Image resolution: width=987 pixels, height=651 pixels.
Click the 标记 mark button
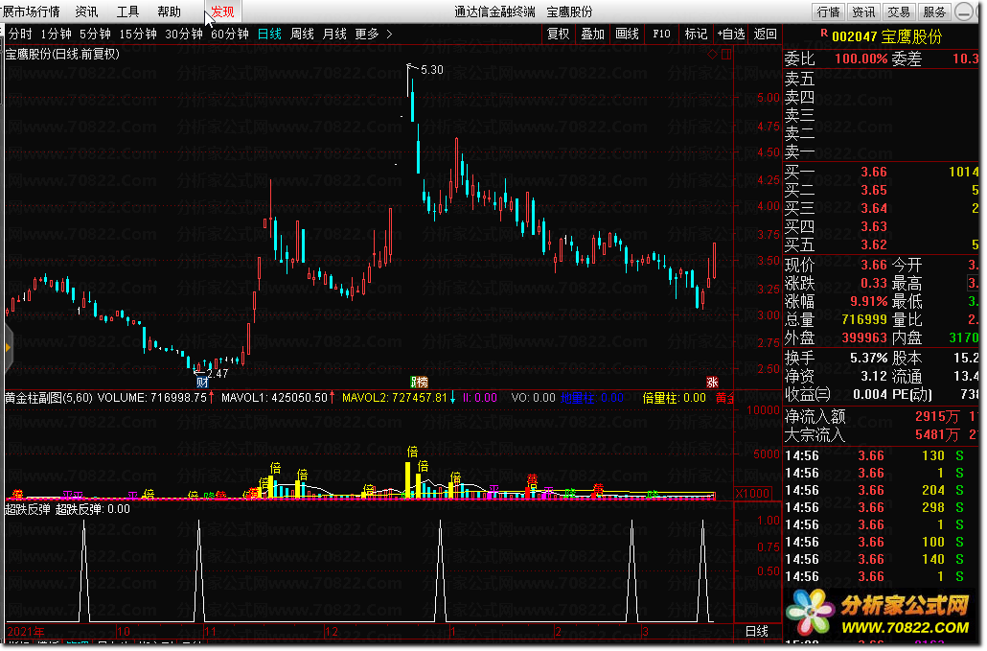pyautogui.click(x=697, y=34)
